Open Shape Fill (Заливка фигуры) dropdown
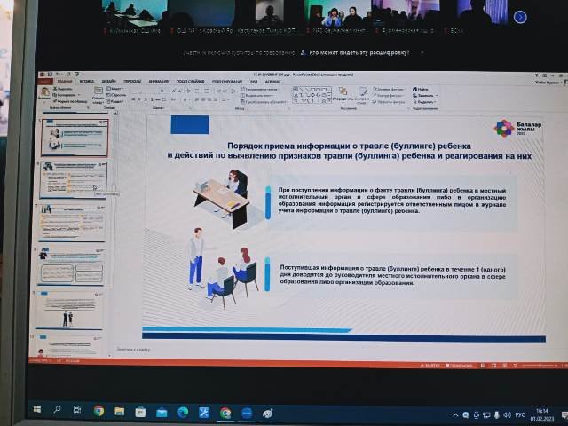The height and width of the screenshot is (426, 568). coord(389,89)
